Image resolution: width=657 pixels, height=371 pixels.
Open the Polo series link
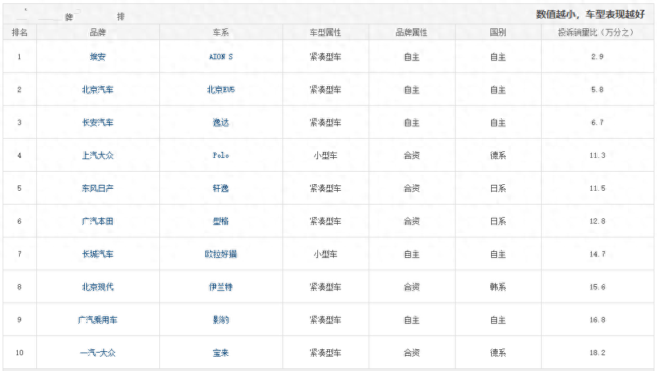[x=221, y=155]
